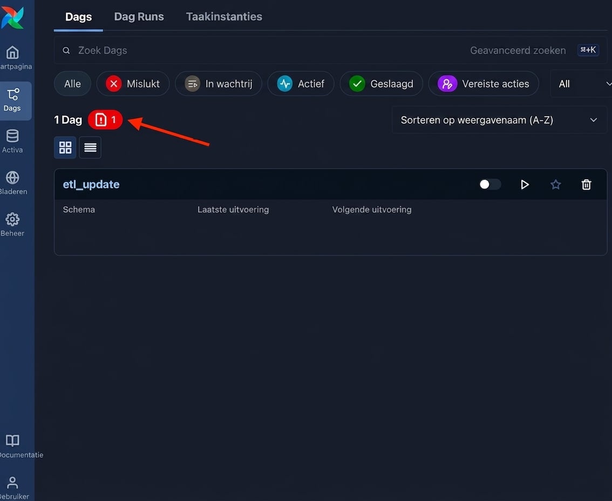Filter by Alle state
The image size is (612, 501).
[x=73, y=84]
